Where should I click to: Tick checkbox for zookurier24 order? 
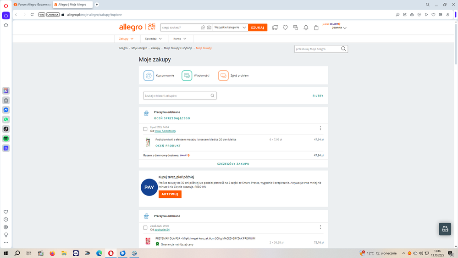click(145, 228)
